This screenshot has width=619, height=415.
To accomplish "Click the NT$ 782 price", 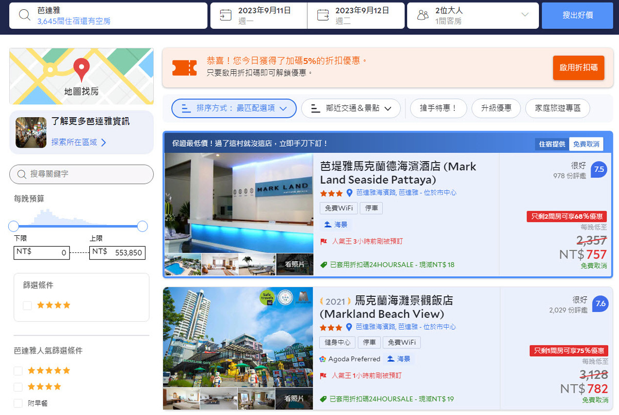I will 584,389.
